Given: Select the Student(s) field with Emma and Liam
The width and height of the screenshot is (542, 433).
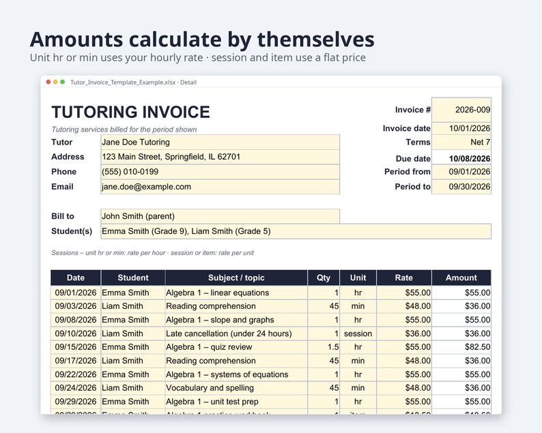Looking at the screenshot, I should (296, 231).
